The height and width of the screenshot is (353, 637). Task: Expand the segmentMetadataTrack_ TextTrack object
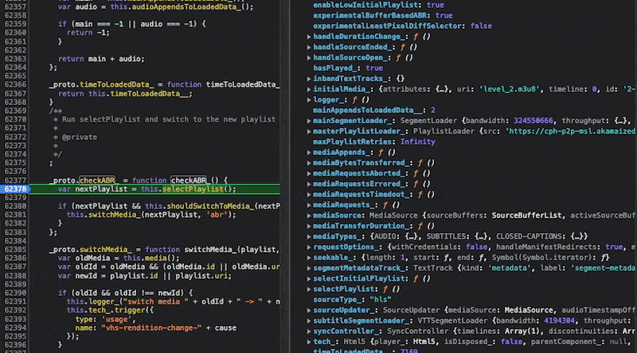tap(309, 268)
